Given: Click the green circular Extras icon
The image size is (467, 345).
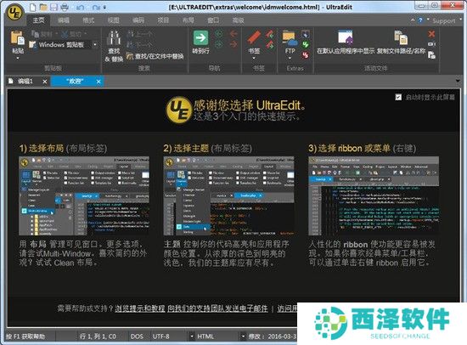Looking at the screenshot, I should click(306, 45).
